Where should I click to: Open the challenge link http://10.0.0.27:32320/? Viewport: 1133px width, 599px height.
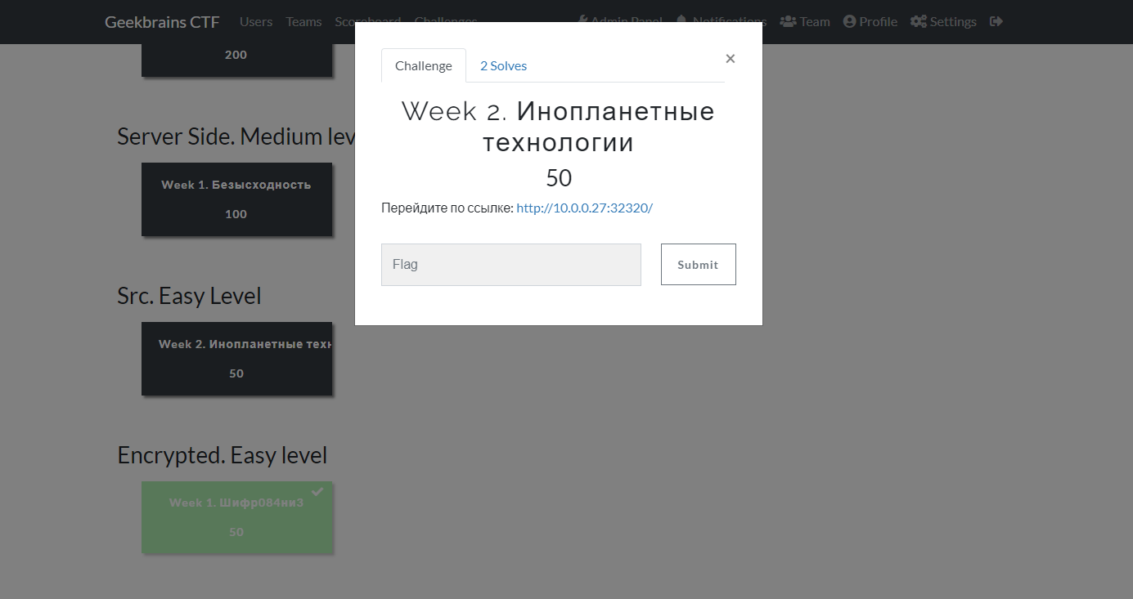pos(584,208)
